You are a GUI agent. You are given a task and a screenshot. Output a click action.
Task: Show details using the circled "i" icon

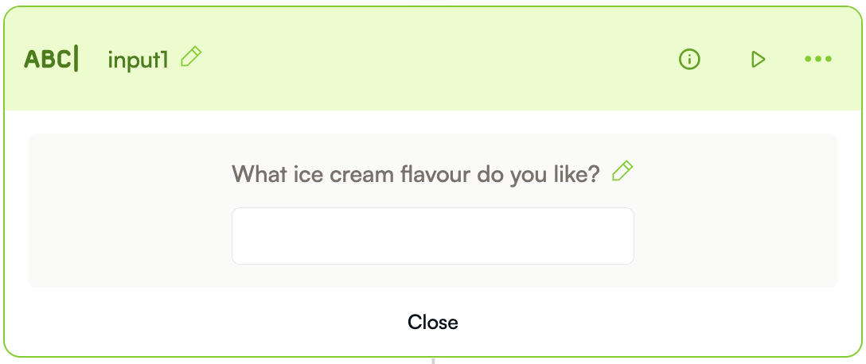pos(689,59)
